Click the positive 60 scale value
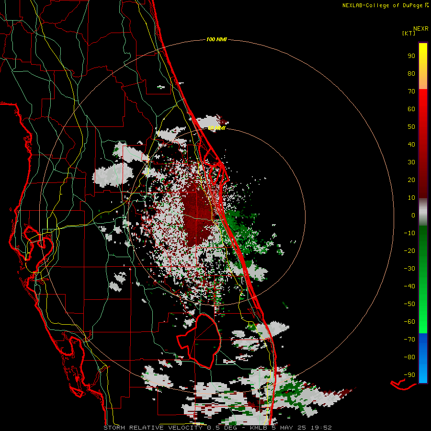The height and width of the screenshot is (431, 431). click(x=411, y=109)
